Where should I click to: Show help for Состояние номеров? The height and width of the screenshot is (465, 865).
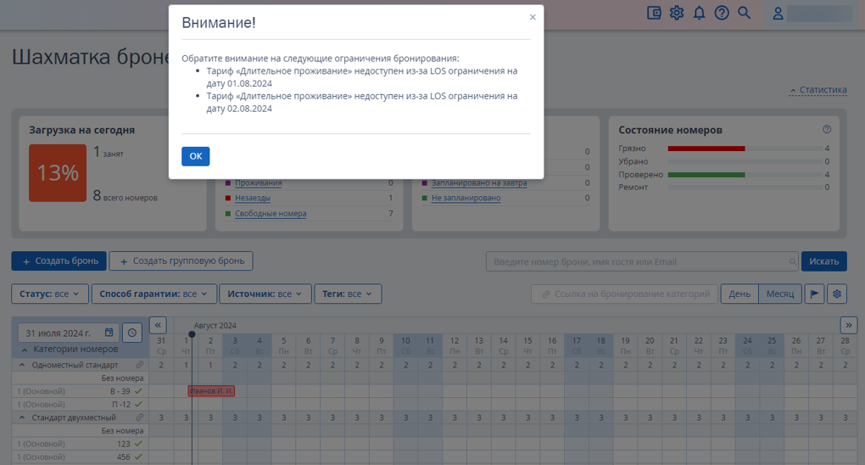click(826, 129)
